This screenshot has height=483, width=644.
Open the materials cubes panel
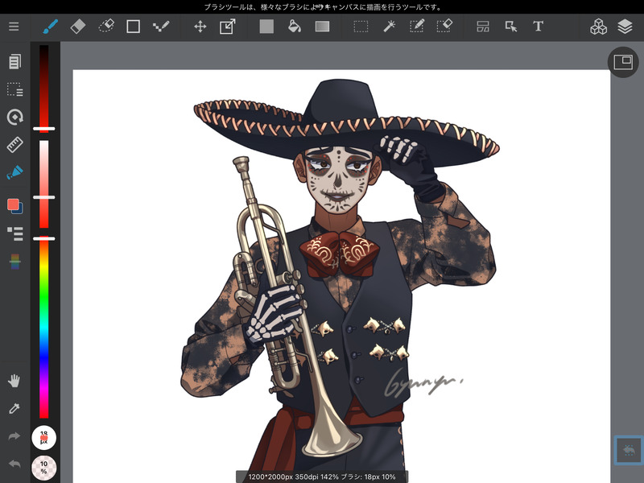tap(598, 27)
